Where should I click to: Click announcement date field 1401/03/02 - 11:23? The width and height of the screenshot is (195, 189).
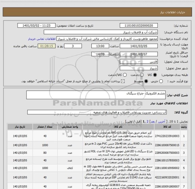coord(37,25)
